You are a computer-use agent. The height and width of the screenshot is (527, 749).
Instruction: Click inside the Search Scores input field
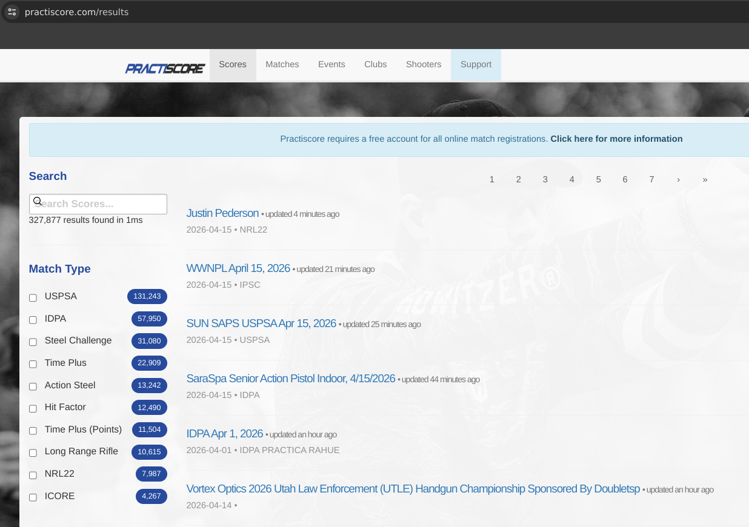pos(98,204)
